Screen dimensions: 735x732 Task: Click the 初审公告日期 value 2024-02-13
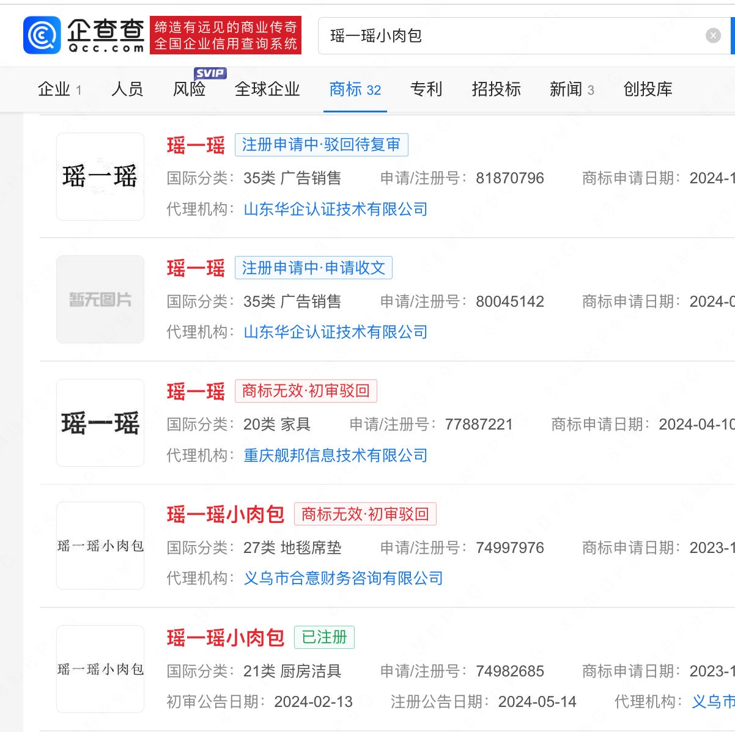click(x=314, y=702)
